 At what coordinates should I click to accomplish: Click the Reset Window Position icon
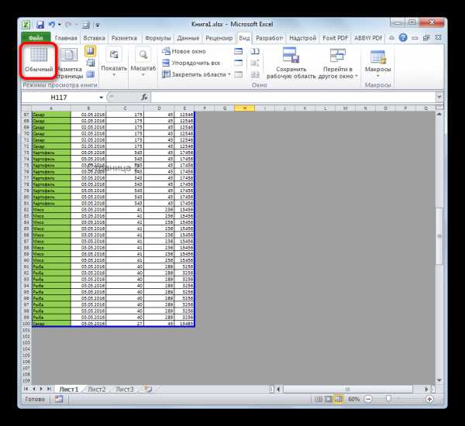click(x=255, y=74)
